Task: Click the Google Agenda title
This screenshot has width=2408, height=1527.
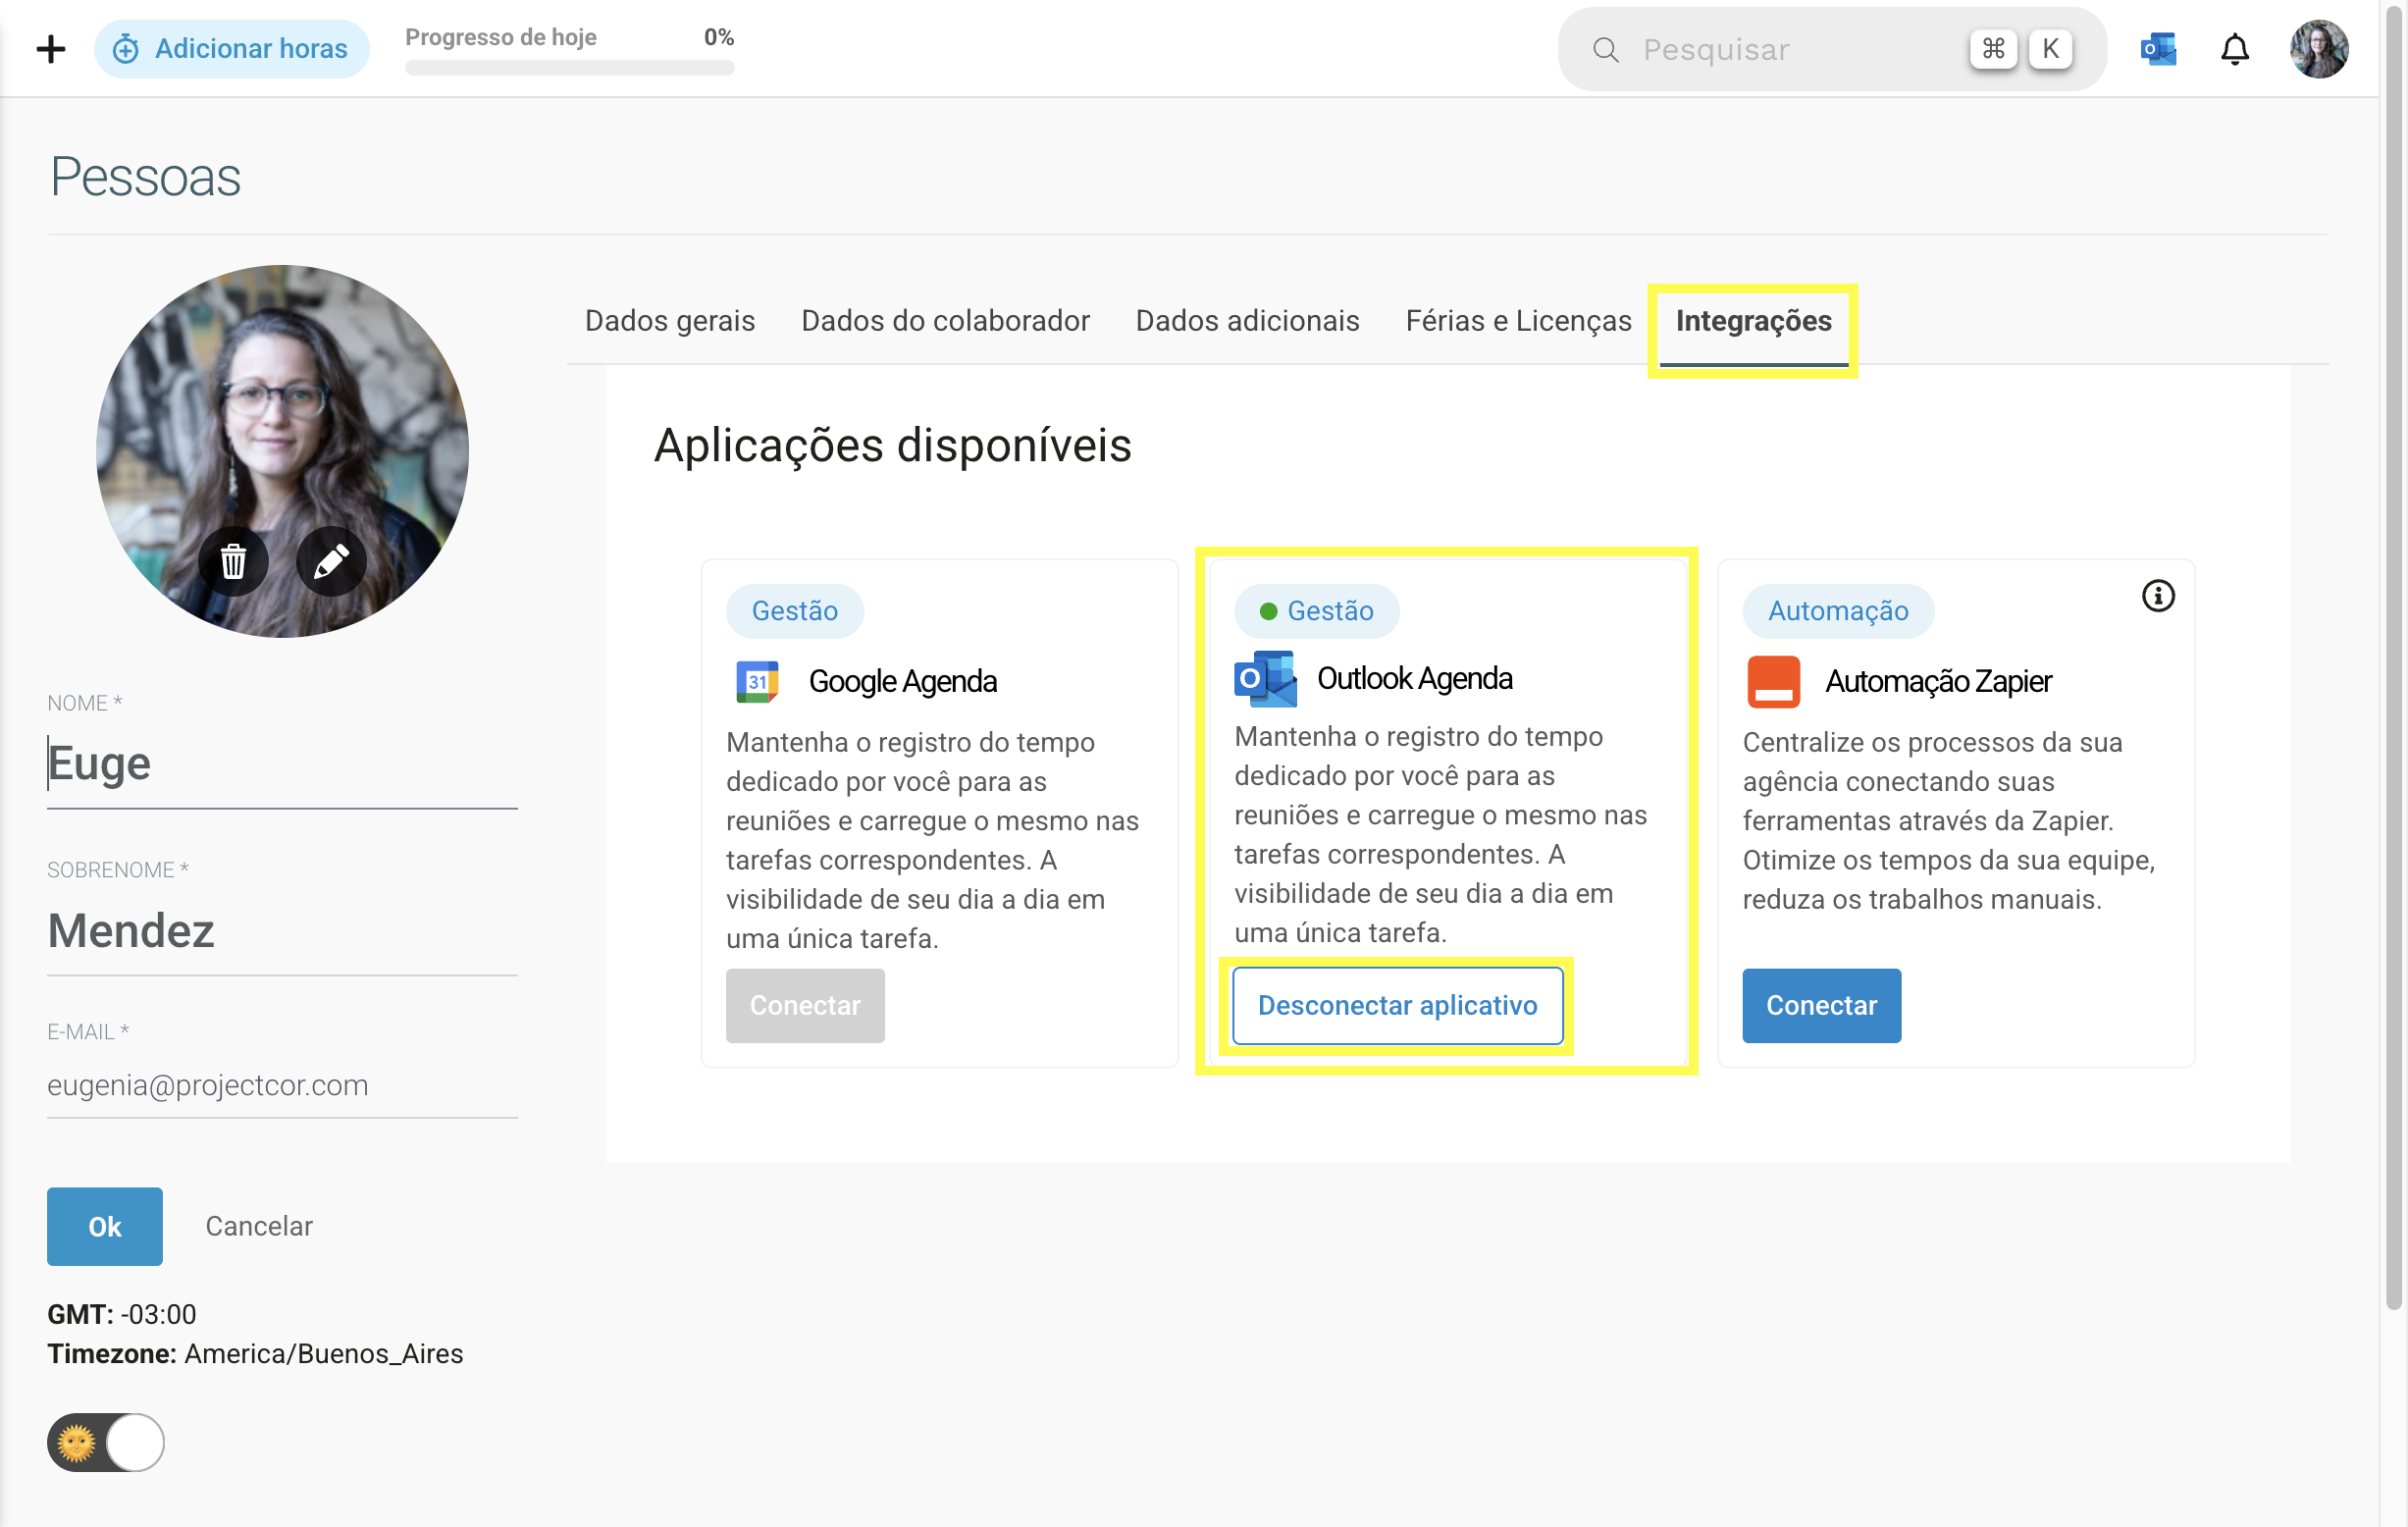Action: (902, 681)
